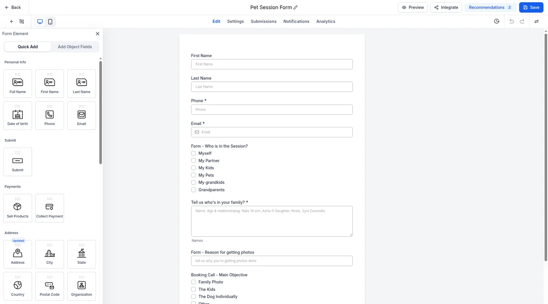The image size is (548, 304).
Task: Select the Edit tab
Action: [x=216, y=21]
